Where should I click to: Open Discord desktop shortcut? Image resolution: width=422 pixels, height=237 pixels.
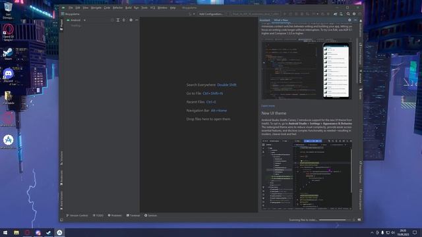click(8, 76)
